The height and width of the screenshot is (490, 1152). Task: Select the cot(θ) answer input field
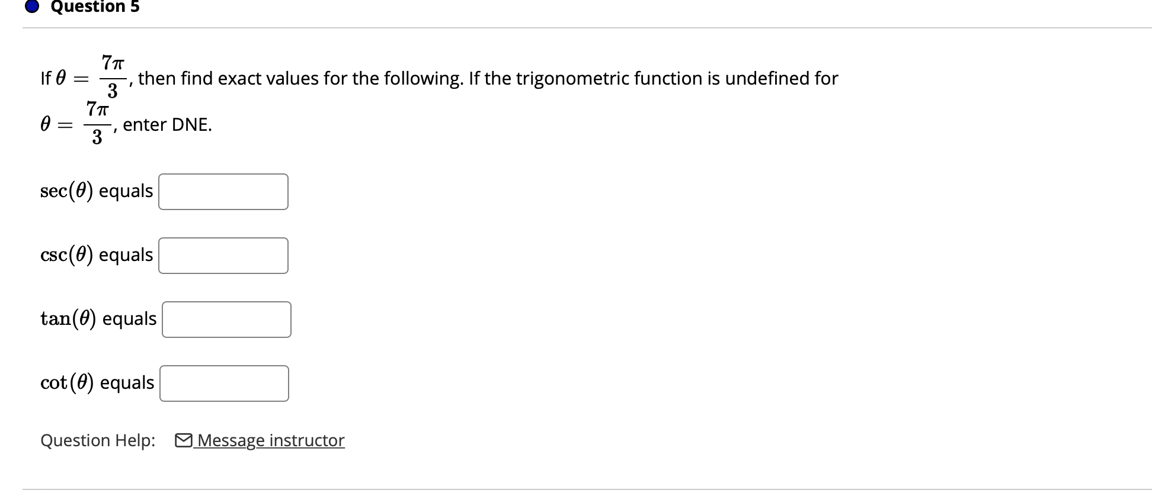click(x=223, y=383)
